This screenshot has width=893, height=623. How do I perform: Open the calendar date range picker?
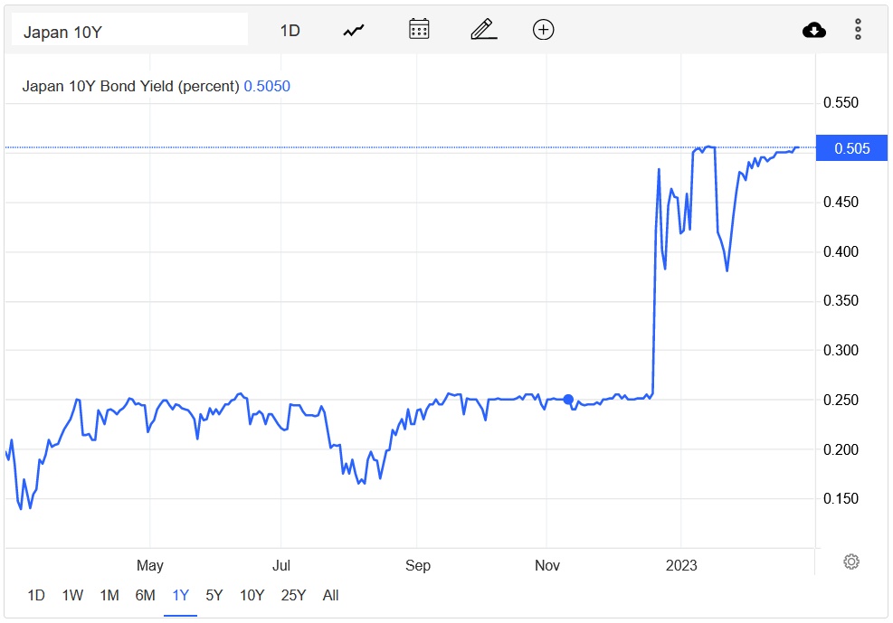coord(419,30)
